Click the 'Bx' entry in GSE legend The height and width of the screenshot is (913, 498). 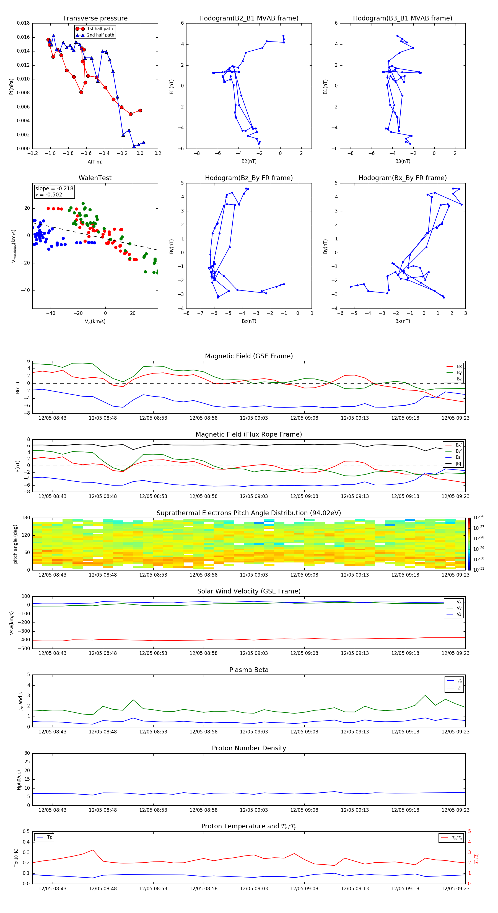point(454,367)
